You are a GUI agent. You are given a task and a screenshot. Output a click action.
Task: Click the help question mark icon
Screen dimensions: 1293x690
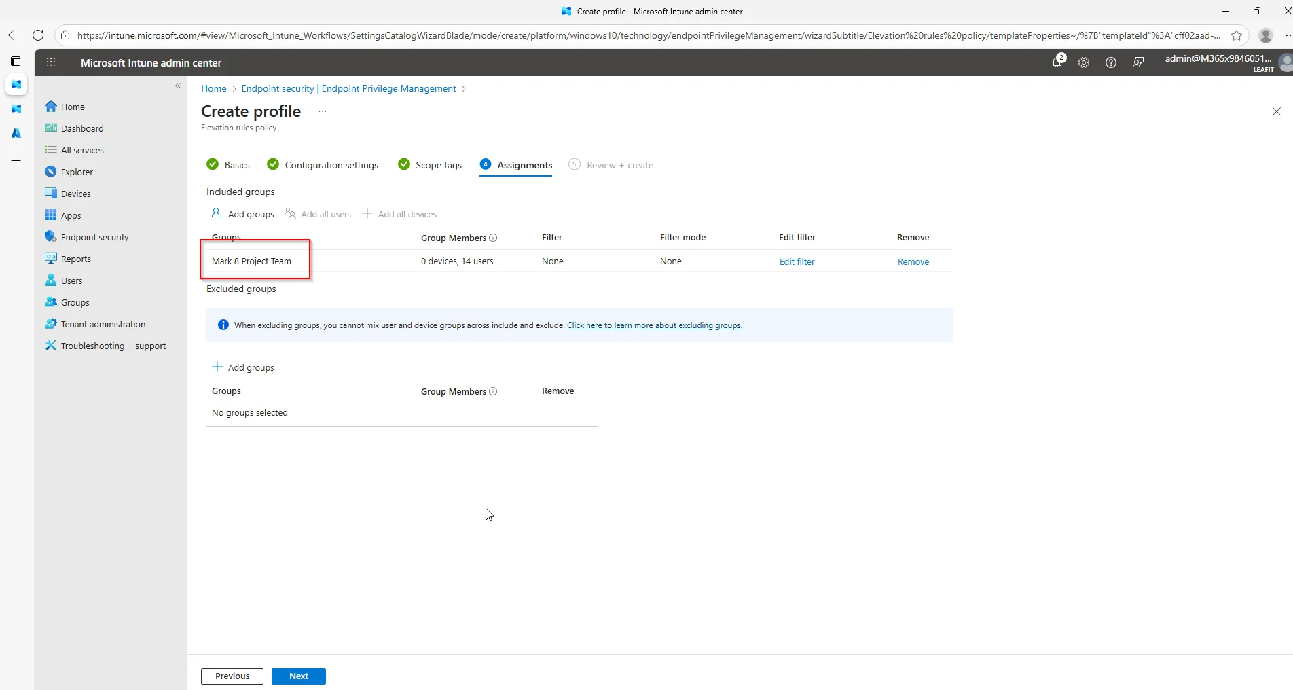tap(1111, 62)
